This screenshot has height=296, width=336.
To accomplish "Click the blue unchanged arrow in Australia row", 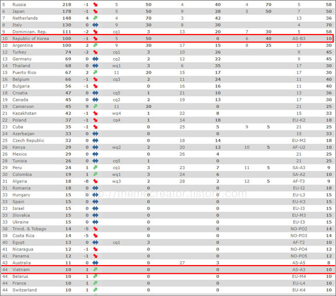I will pyautogui.click(x=95, y=263).
